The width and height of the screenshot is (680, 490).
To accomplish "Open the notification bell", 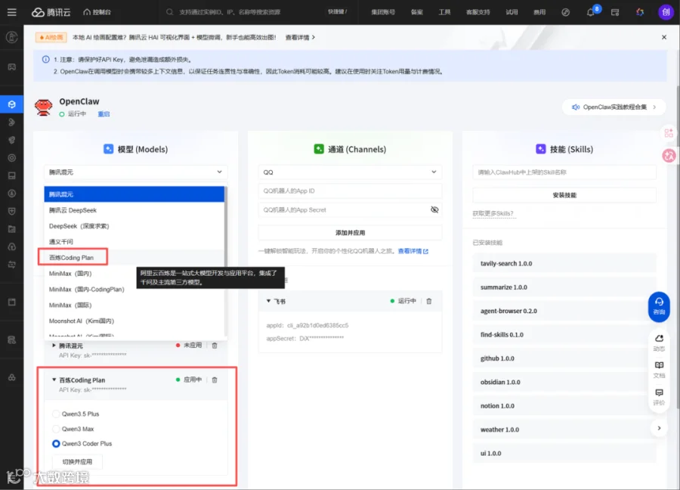I will [x=590, y=12].
